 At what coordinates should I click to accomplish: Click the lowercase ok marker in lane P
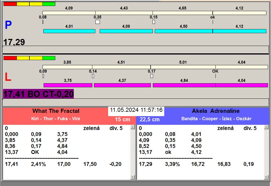click(x=213, y=17)
